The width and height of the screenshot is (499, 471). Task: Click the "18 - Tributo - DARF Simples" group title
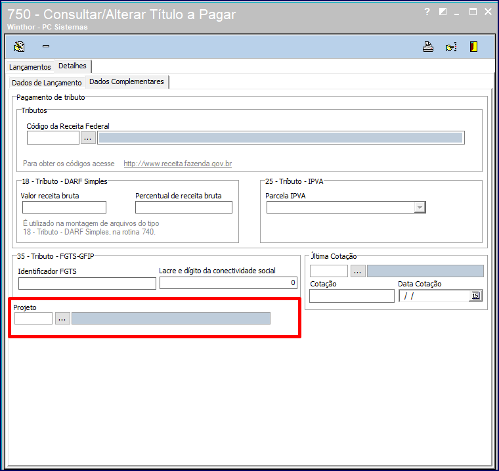point(64,181)
